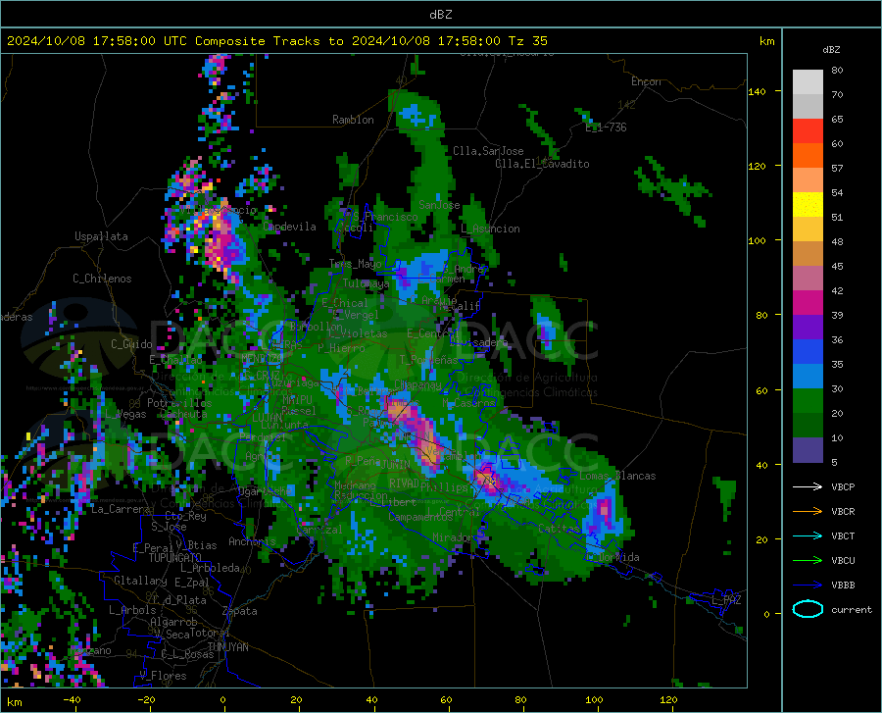The width and height of the screenshot is (882, 713).
Task: Click the 100 km tick on vertical axis
Action: (x=757, y=240)
